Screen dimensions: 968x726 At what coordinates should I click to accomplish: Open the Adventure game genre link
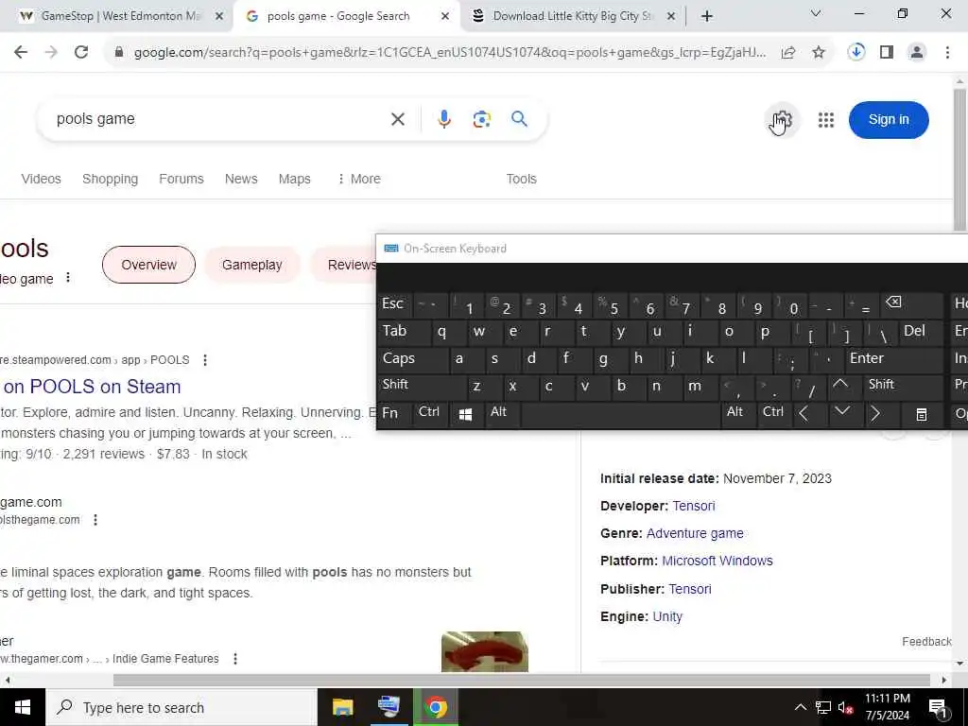click(x=695, y=533)
